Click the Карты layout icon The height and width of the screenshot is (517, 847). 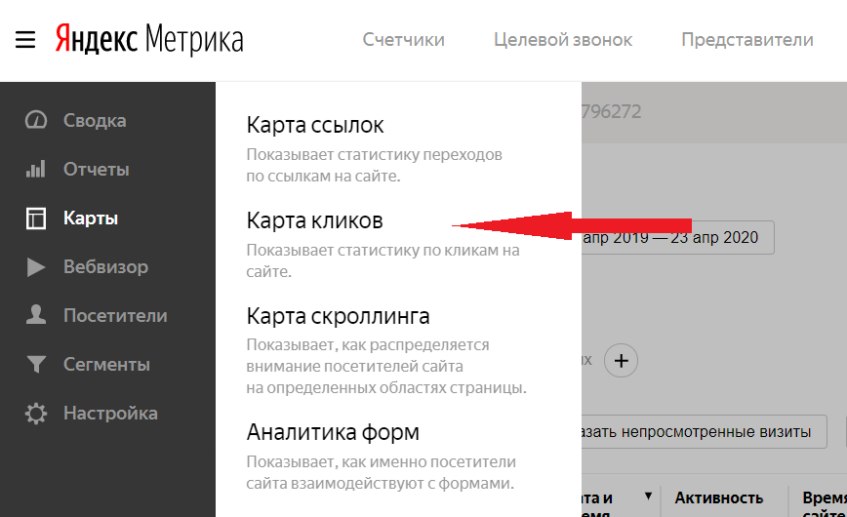(36, 219)
